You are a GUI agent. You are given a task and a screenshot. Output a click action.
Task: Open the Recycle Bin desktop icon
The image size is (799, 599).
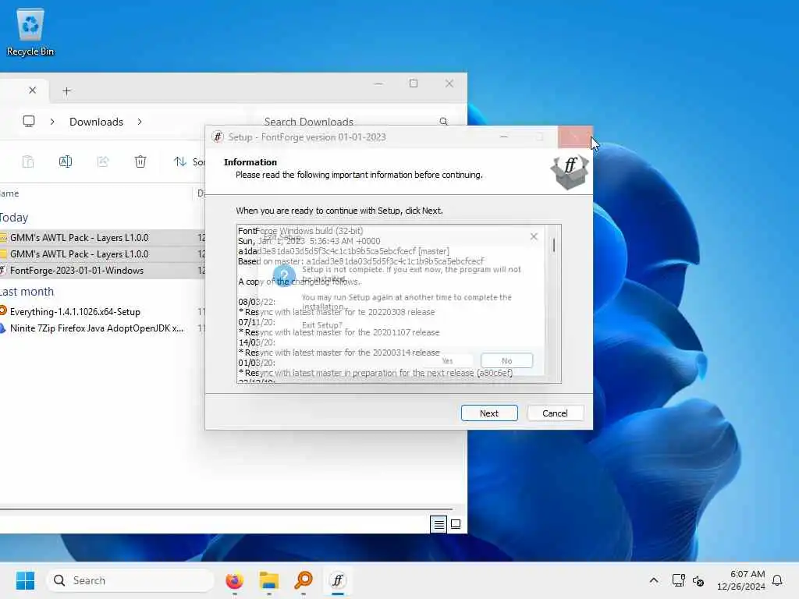pyautogui.click(x=30, y=32)
